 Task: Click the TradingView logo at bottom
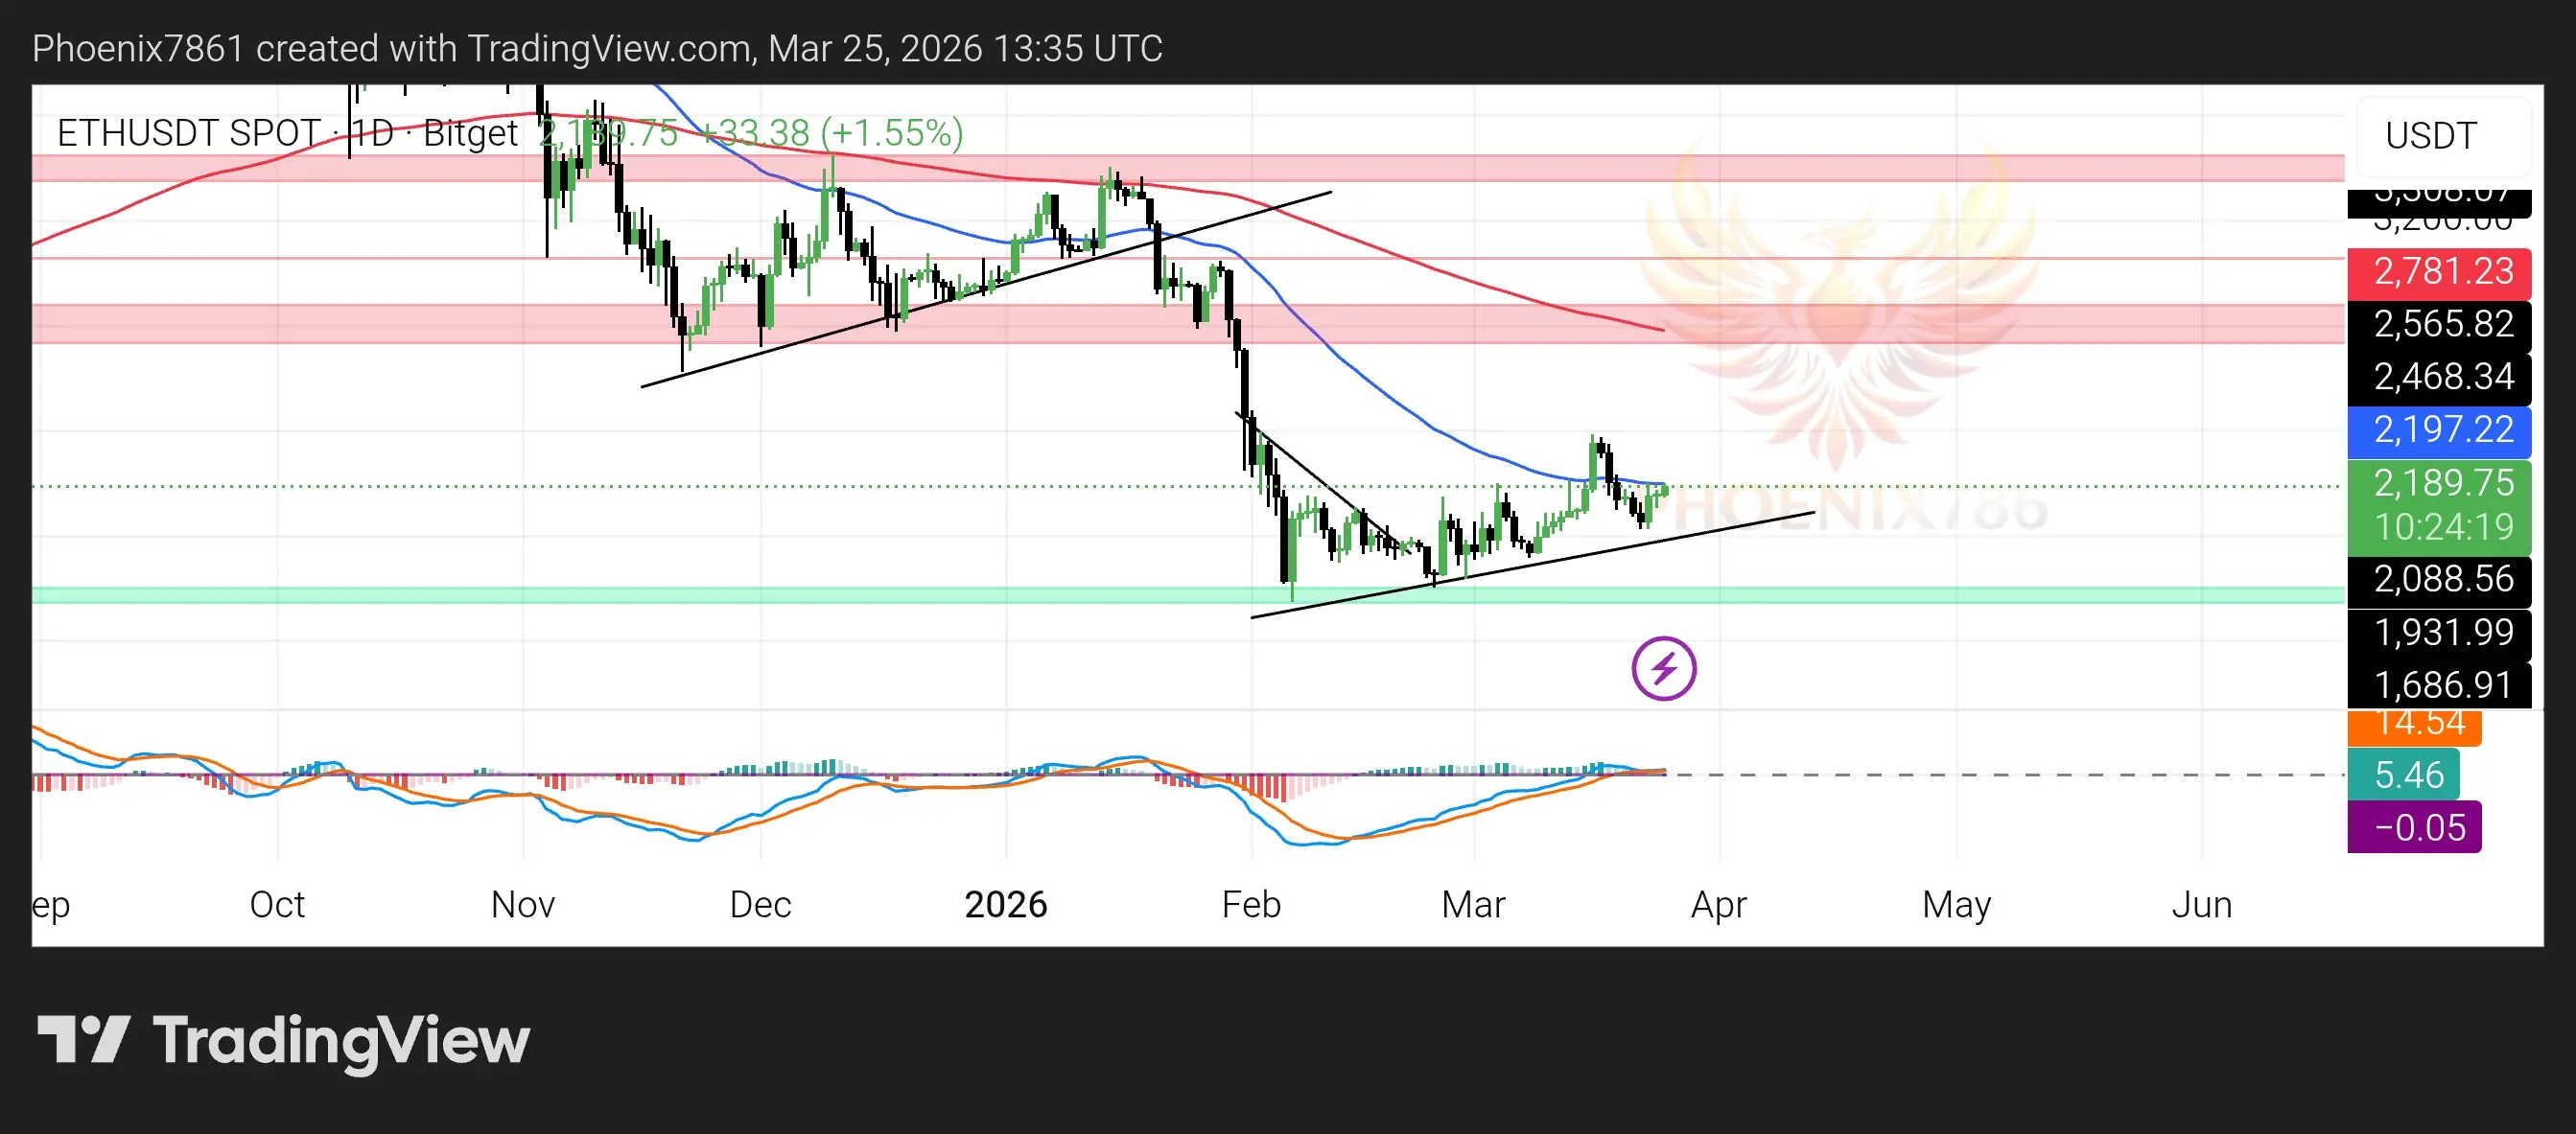coord(283,1041)
